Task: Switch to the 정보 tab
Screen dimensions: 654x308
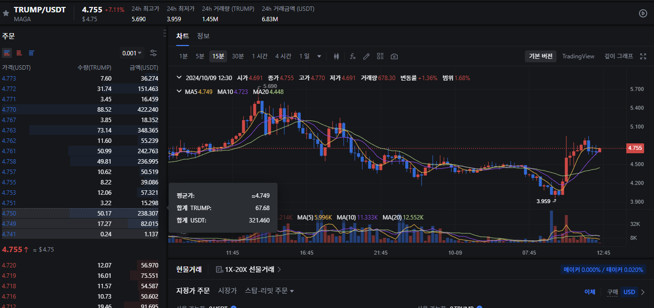Action: [x=203, y=36]
